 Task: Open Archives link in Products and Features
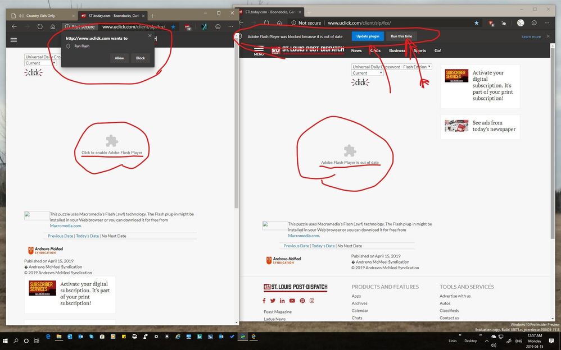click(x=359, y=303)
